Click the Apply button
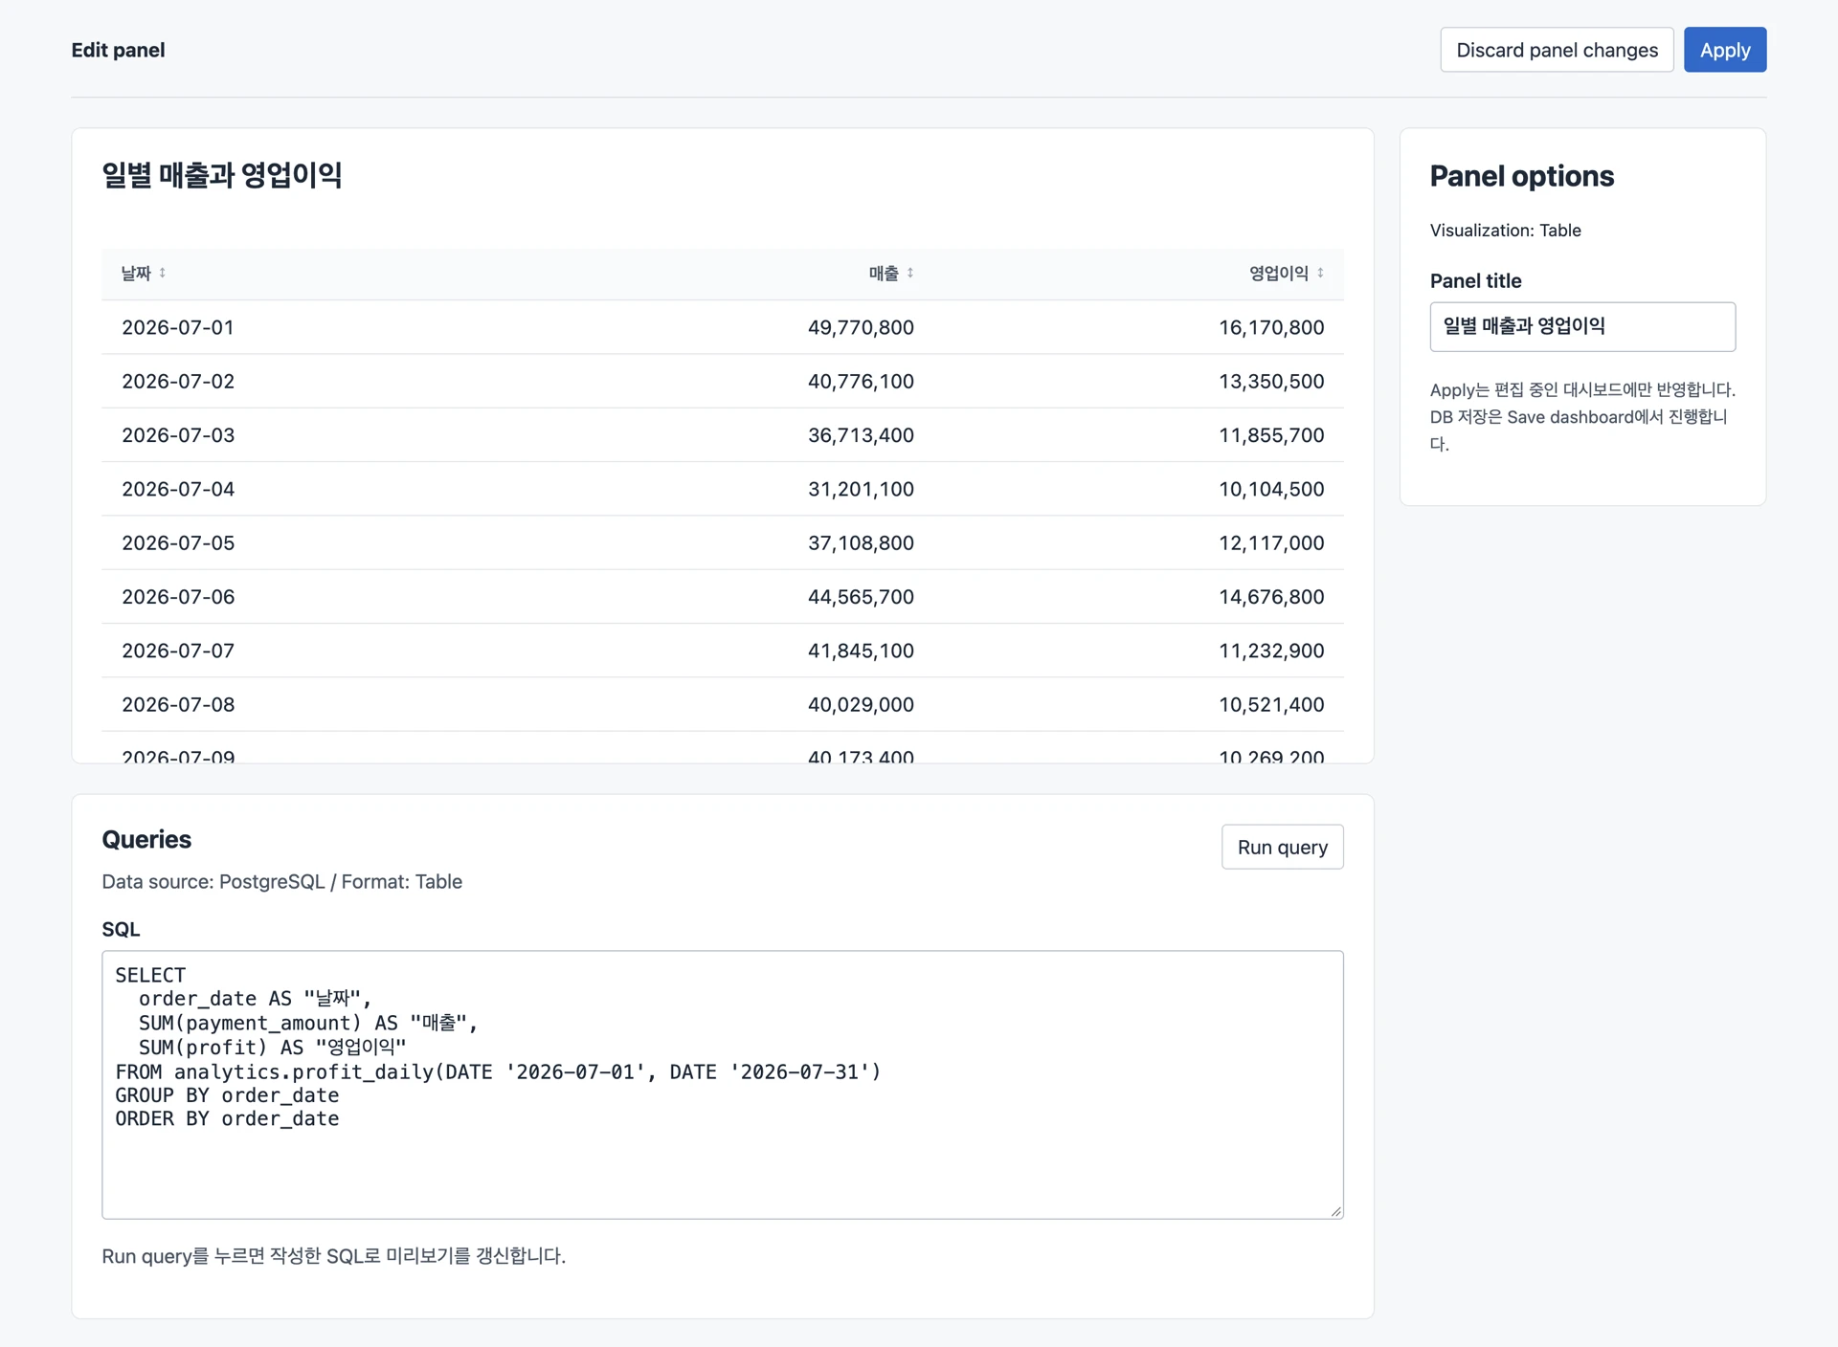Screen dimensions: 1838x1347 (x=1725, y=50)
